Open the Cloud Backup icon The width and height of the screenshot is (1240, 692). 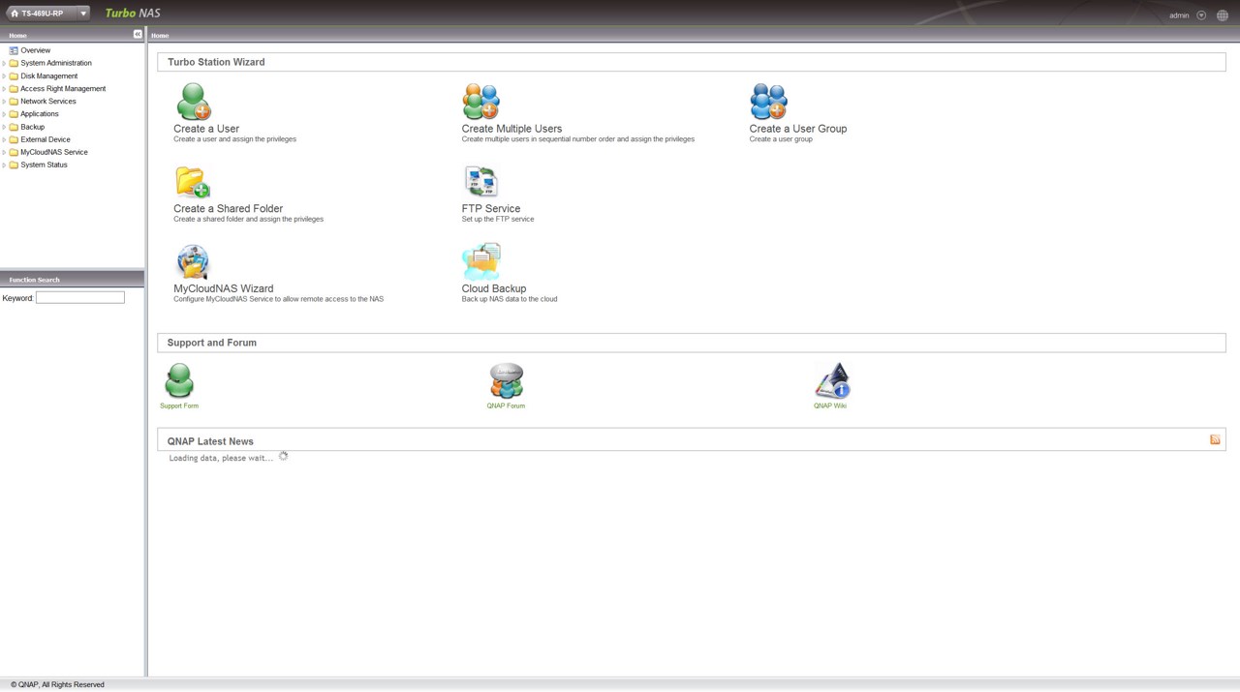click(x=480, y=262)
